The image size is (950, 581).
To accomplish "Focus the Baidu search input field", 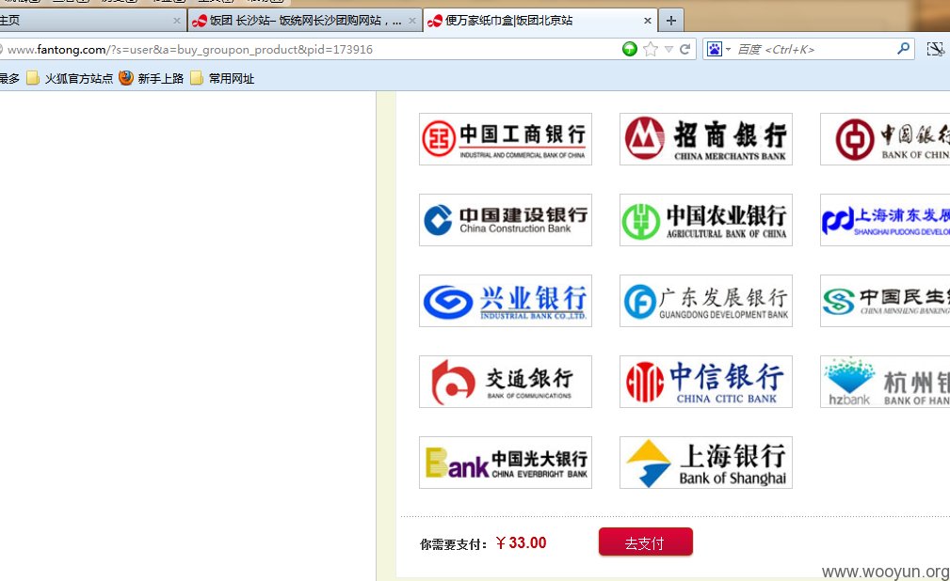I will tap(813, 49).
